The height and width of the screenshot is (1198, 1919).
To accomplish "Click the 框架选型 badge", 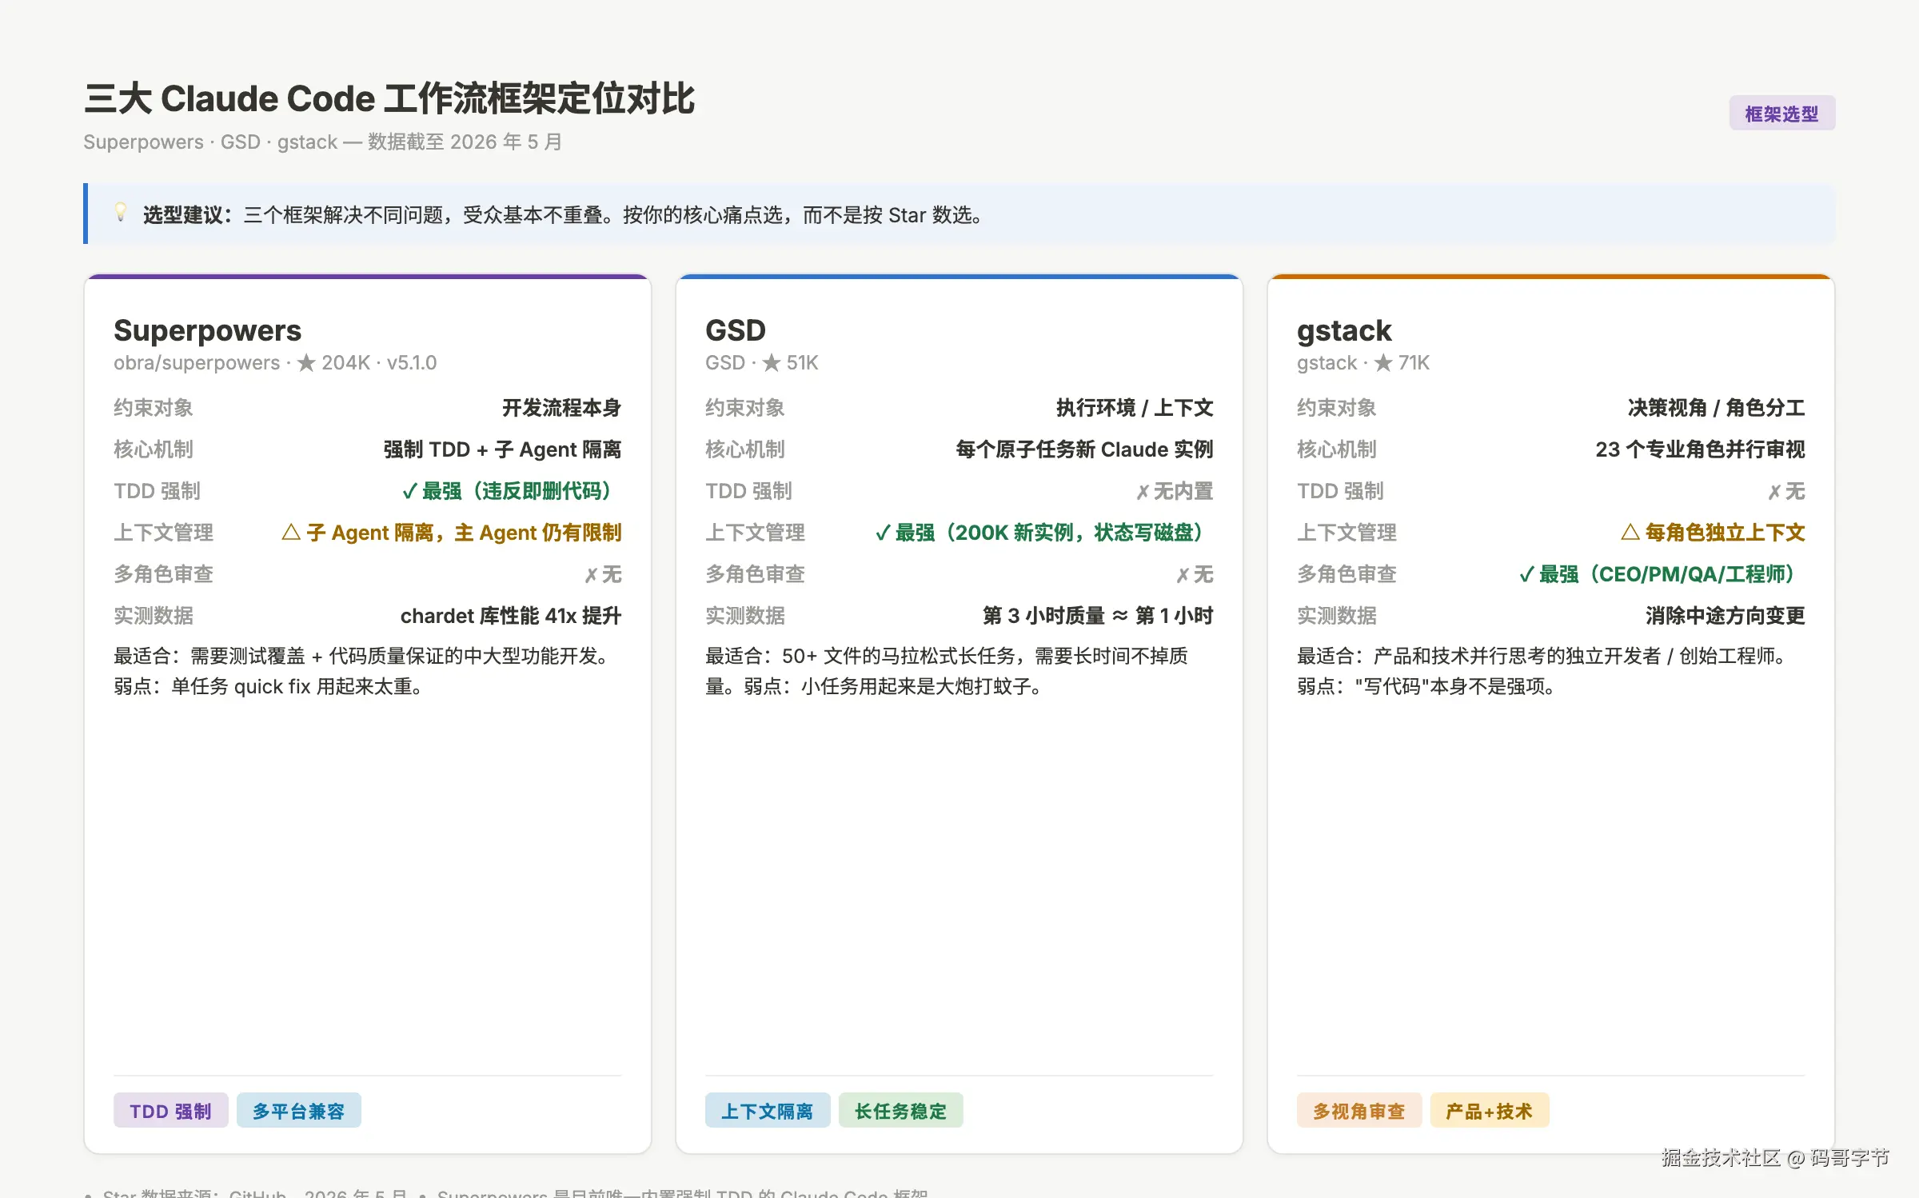I will [x=1781, y=114].
